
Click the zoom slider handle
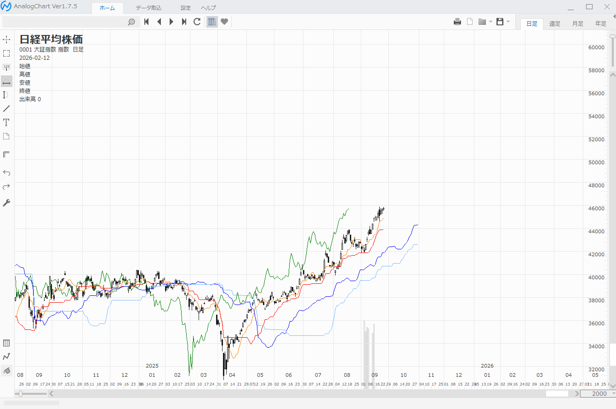pyautogui.click(x=21, y=393)
